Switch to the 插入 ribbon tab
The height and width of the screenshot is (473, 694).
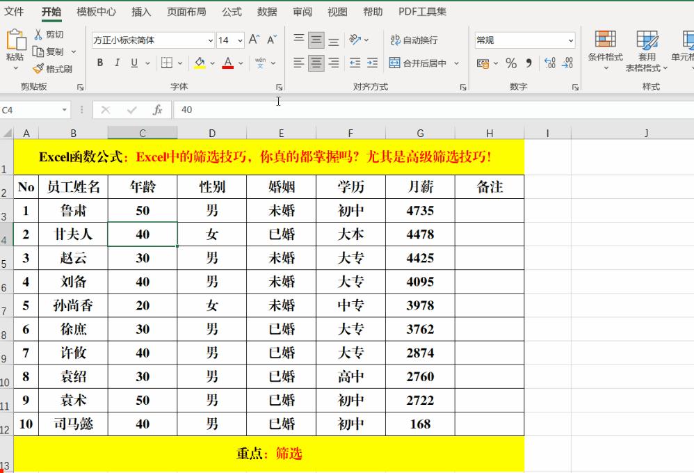[x=141, y=11]
